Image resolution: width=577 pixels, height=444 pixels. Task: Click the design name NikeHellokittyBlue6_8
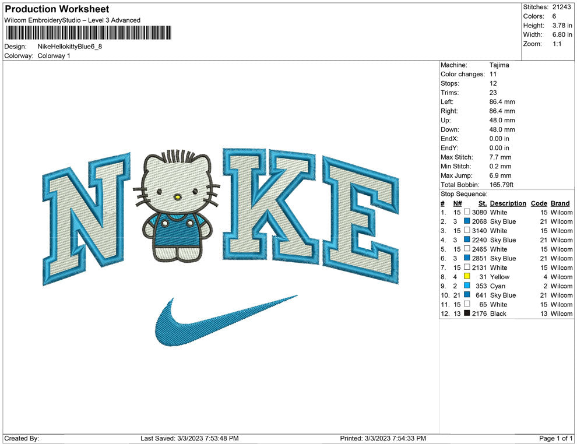pos(69,47)
